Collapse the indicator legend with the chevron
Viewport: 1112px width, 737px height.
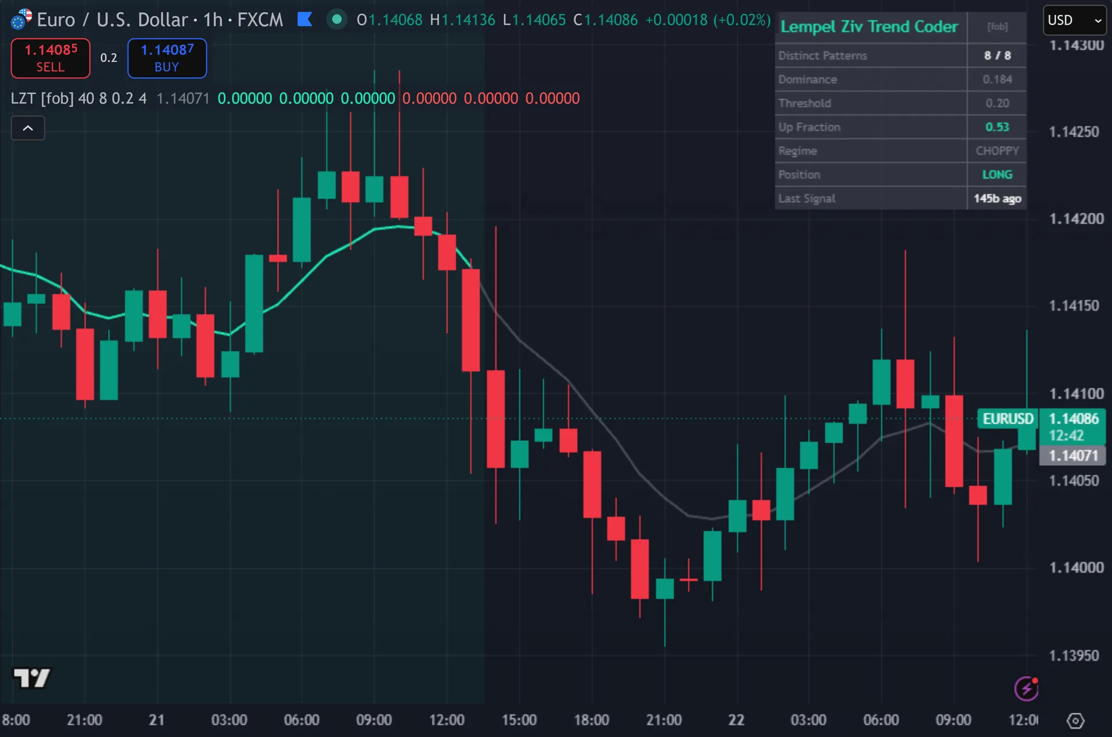(28, 128)
